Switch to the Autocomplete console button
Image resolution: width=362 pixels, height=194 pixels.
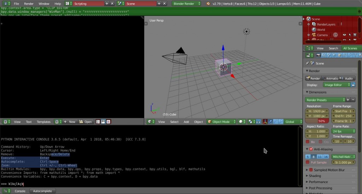(42, 191)
